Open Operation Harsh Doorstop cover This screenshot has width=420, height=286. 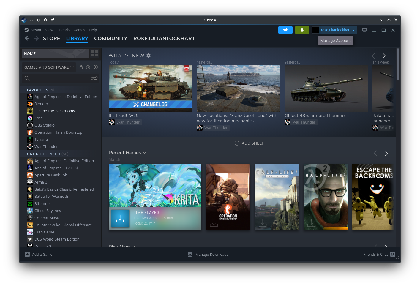(228, 197)
